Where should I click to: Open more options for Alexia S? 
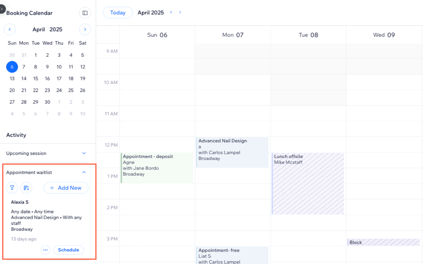pyautogui.click(x=45, y=250)
